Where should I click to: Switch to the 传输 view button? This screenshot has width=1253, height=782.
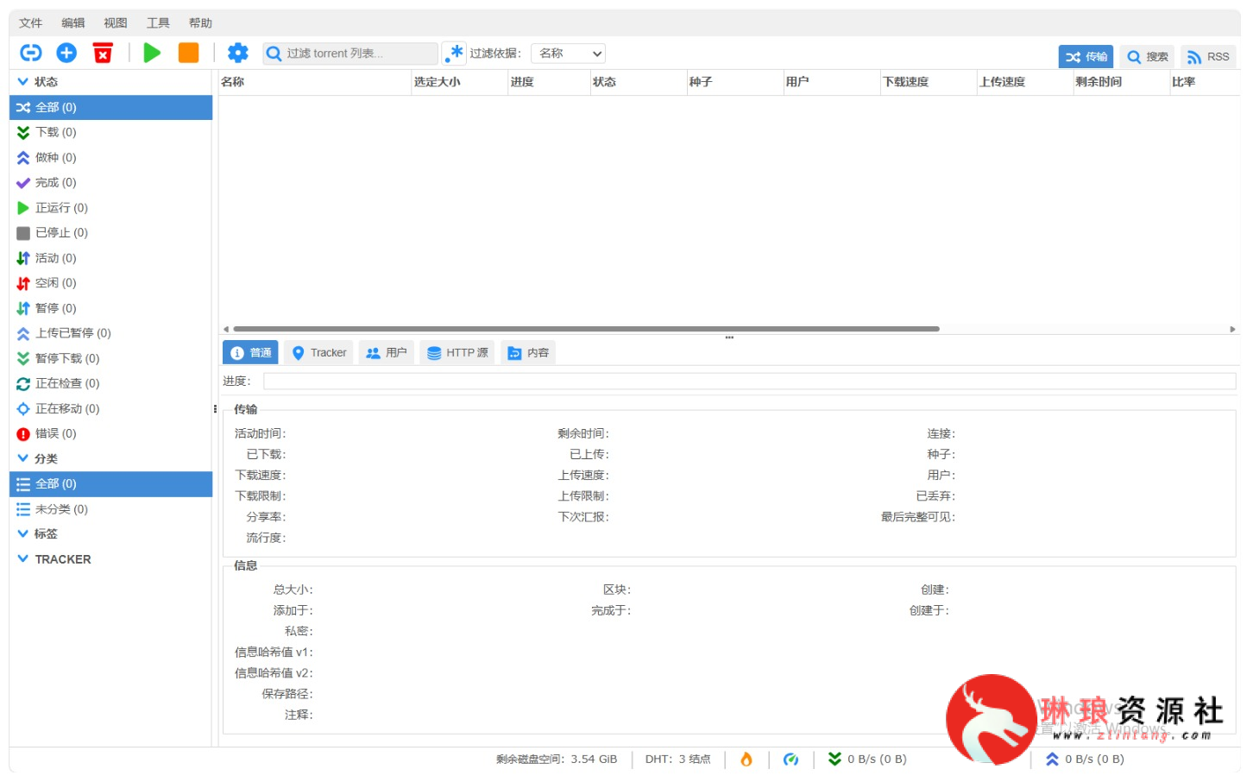[1086, 57]
